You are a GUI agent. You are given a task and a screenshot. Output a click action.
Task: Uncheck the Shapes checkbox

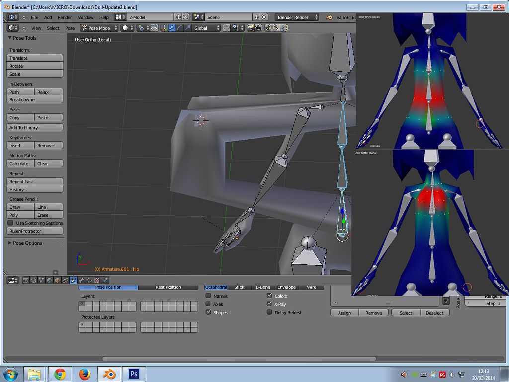click(x=208, y=312)
